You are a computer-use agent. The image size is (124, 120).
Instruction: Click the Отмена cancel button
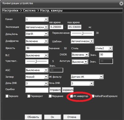(x=72, y=117)
